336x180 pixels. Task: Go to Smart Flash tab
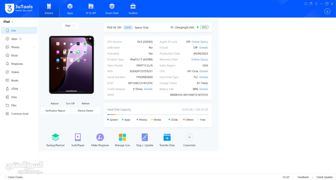tap(112, 9)
